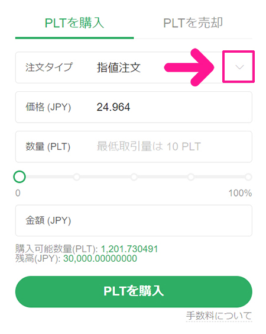Click the green PLTを購入 button
Screen dimensions: 266x334
(134, 291)
